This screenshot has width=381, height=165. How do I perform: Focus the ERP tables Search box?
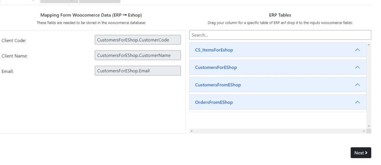pyautogui.click(x=280, y=35)
